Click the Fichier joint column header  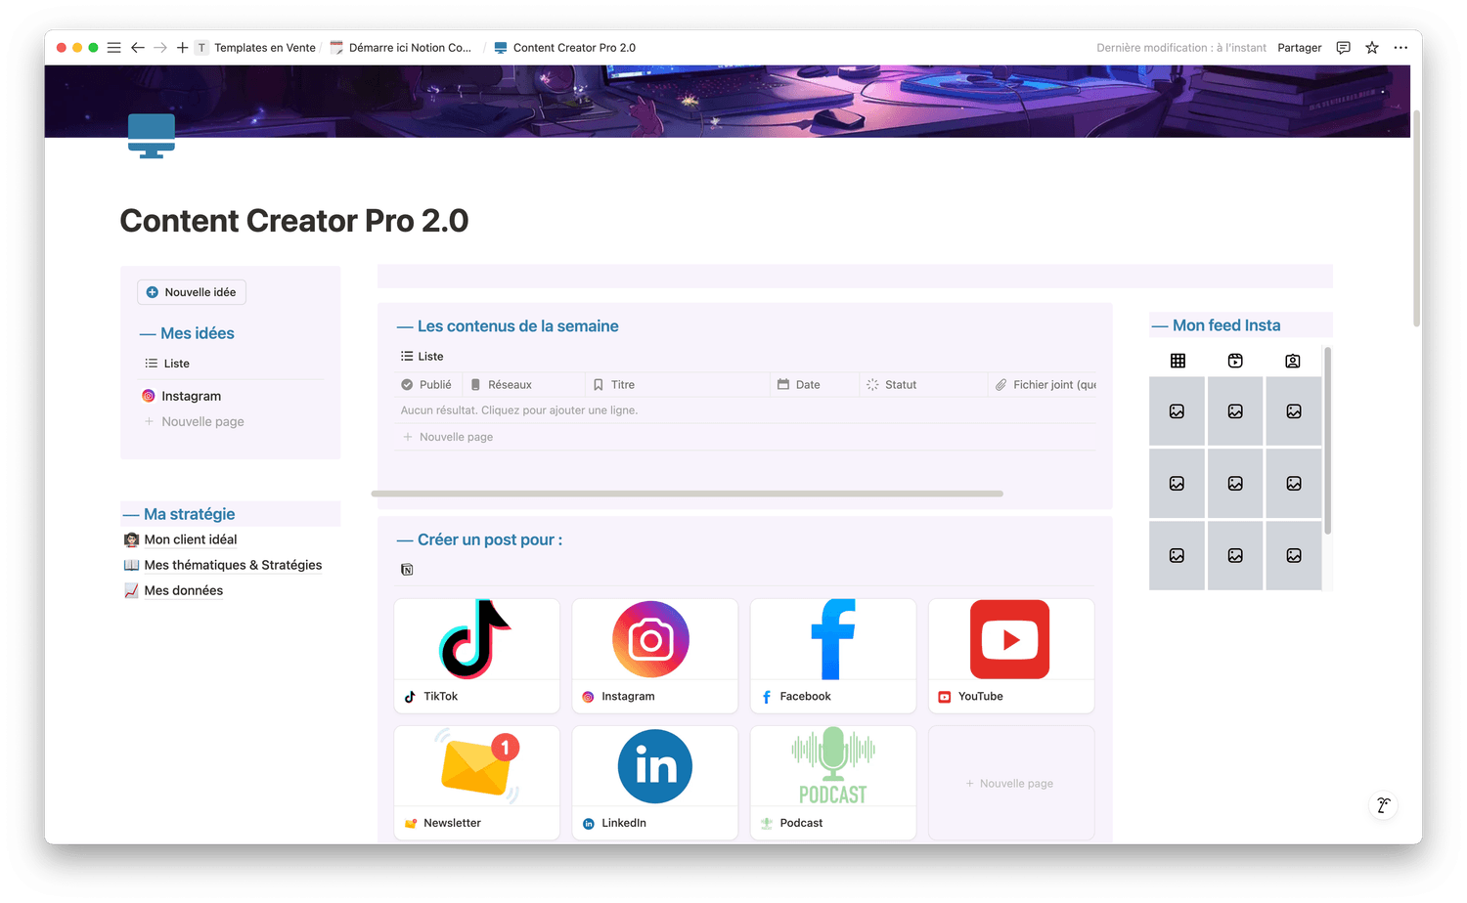pyautogui.click(x=1043, y=385)
